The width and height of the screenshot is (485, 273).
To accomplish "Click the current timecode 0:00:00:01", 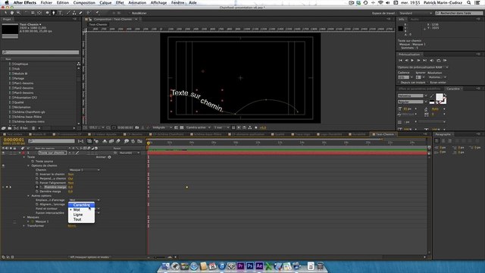I will pos(14,140).
